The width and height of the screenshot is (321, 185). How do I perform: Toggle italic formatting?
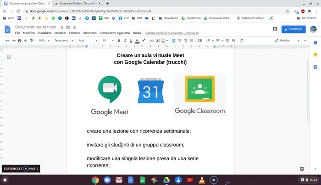125,41
